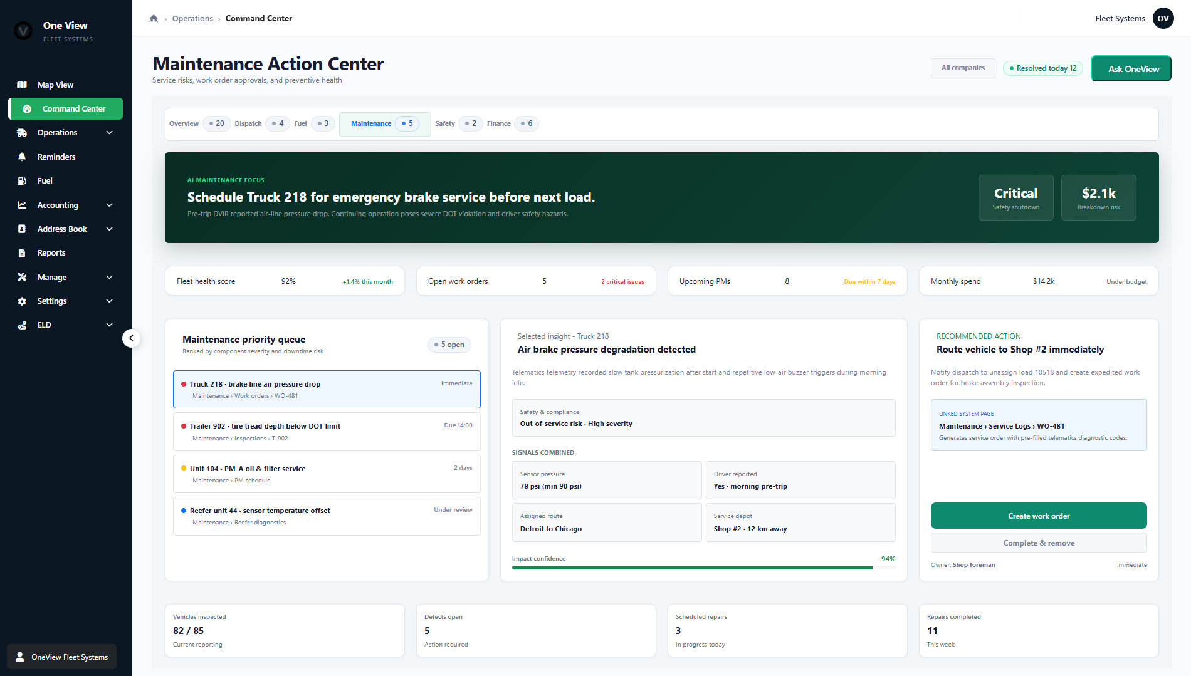
Task: Go to home via breadcrumb house icon
Action: point(154,18)
